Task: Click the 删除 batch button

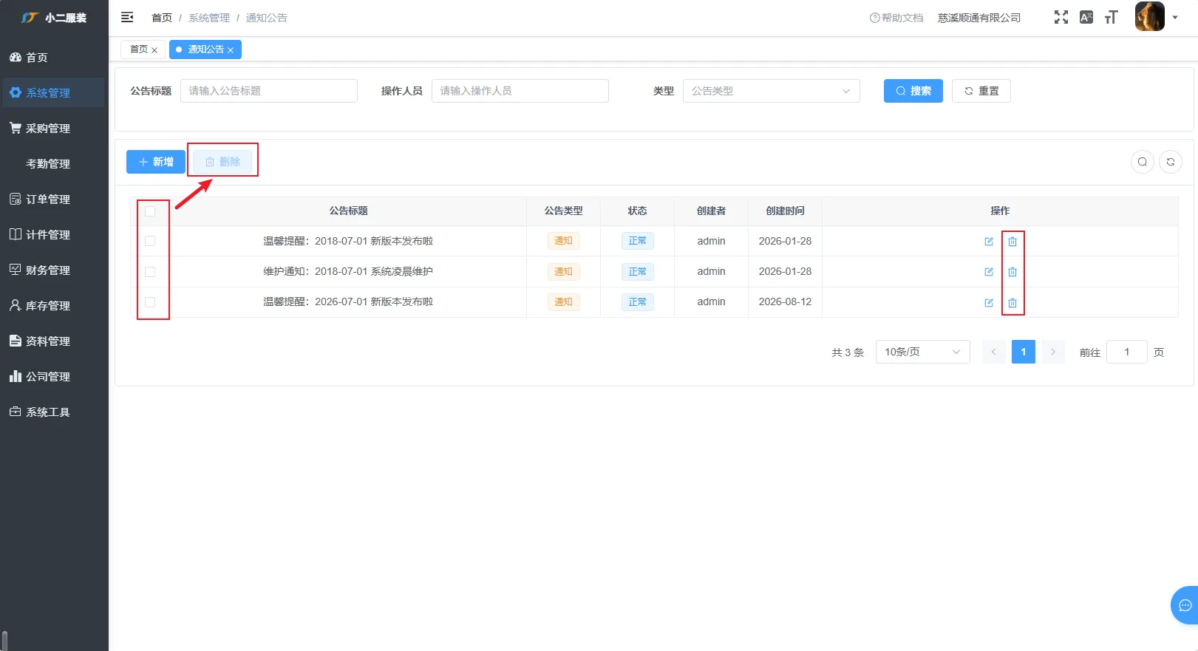Action: pos(222,162)
